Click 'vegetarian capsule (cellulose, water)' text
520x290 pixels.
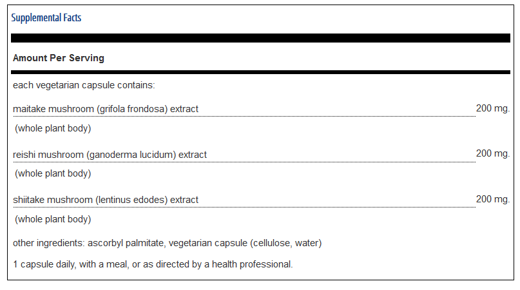245,243
